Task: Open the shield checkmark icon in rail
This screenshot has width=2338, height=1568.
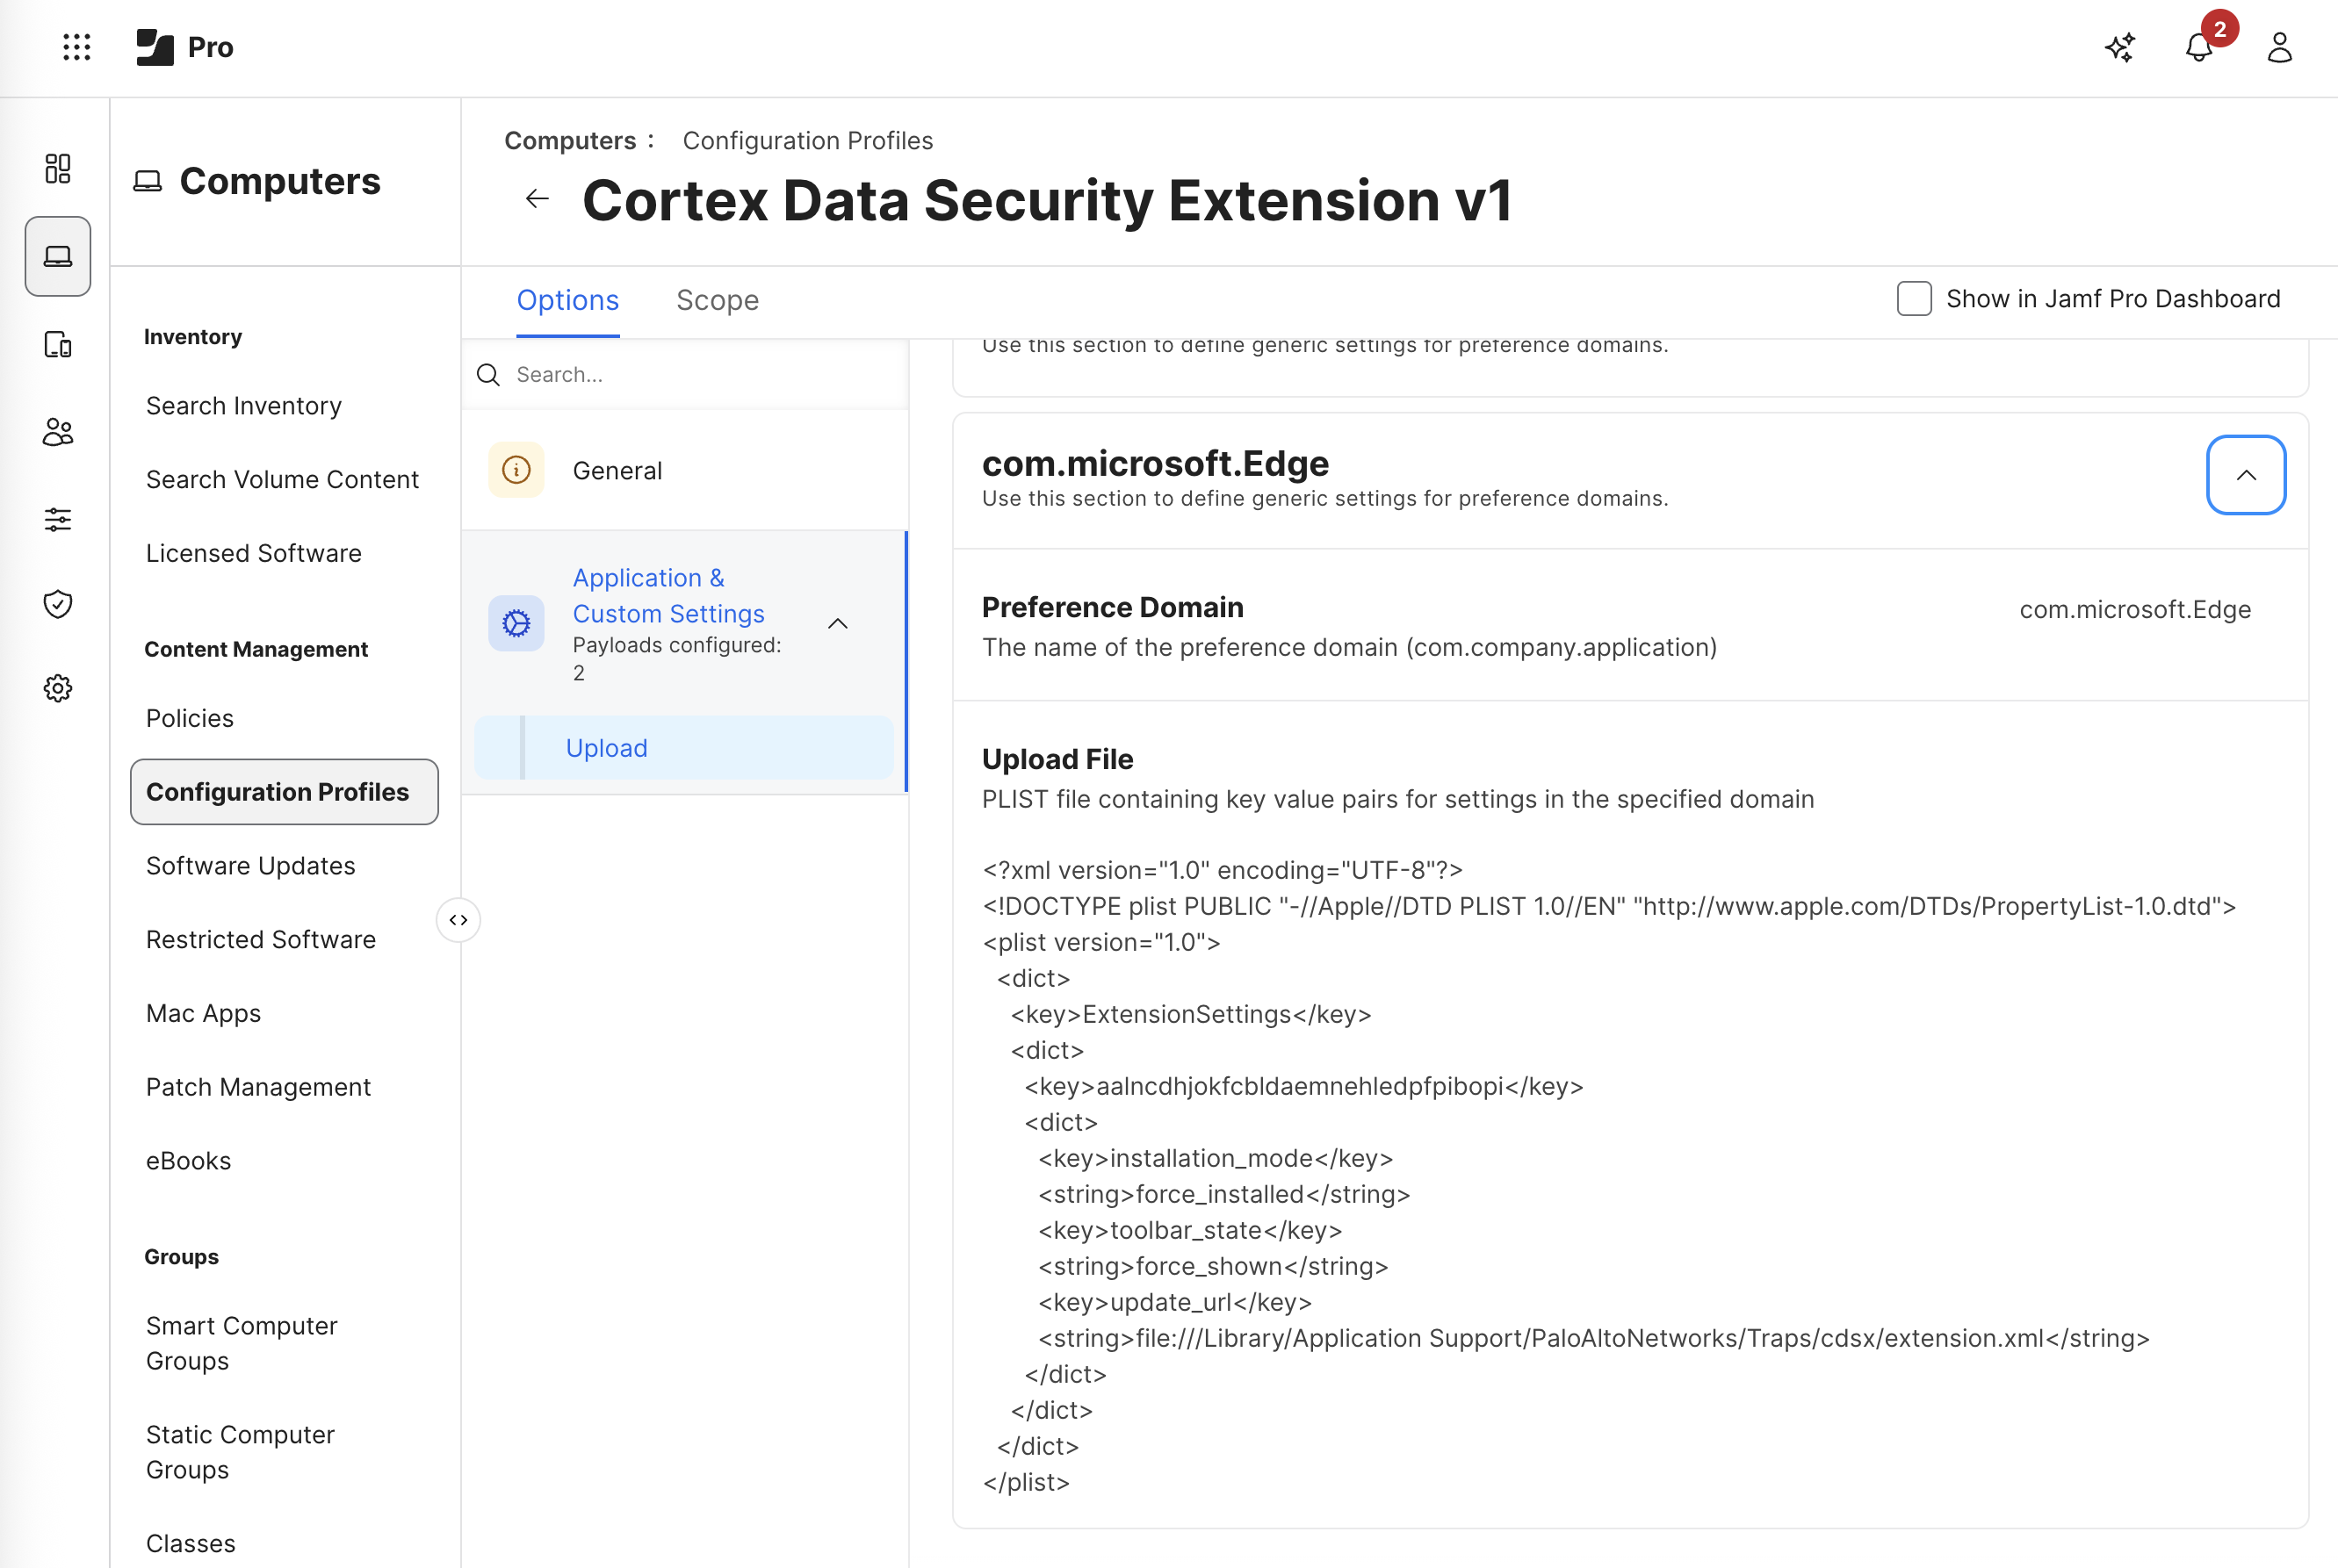Action: (x=58, y=603)
